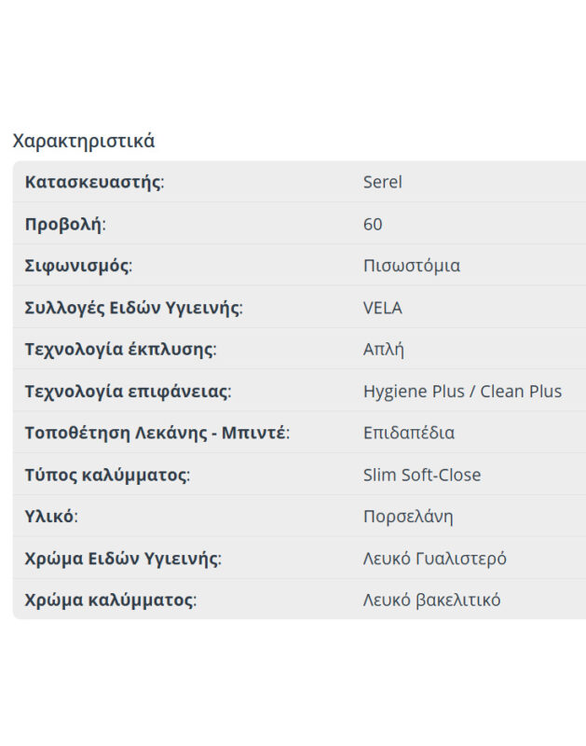Select the Λευκό Γυαλιστερό color value
The width and height of the screenshot is (586, 746).
[x=434, y=559]
